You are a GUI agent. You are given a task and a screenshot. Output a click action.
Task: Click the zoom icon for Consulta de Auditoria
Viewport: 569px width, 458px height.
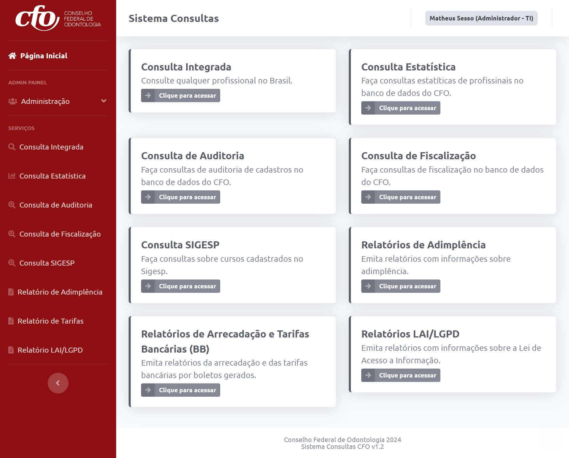(12, 205)
